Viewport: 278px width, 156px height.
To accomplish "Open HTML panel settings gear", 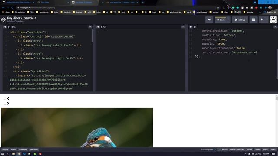I will tap(5, 27).
